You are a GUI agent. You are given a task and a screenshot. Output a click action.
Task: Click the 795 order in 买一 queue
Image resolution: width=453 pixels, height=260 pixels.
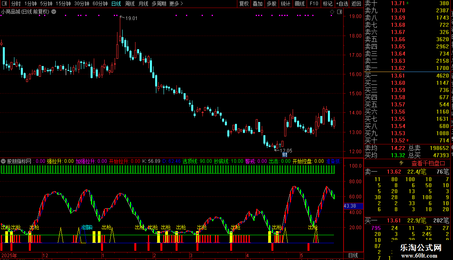(x=376, y=228)
